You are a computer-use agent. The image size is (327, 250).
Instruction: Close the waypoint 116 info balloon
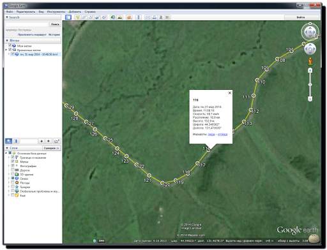230,93
